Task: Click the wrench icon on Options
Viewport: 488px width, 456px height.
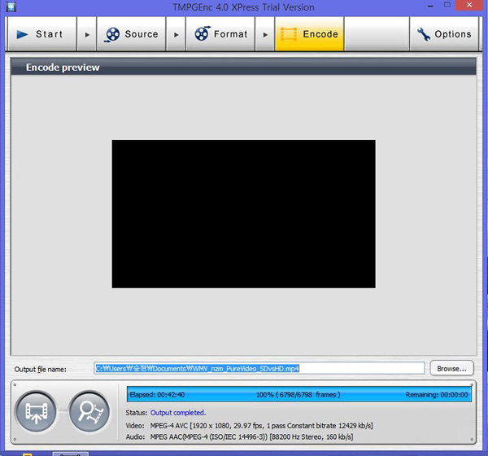Action: [x=423, y=34]
